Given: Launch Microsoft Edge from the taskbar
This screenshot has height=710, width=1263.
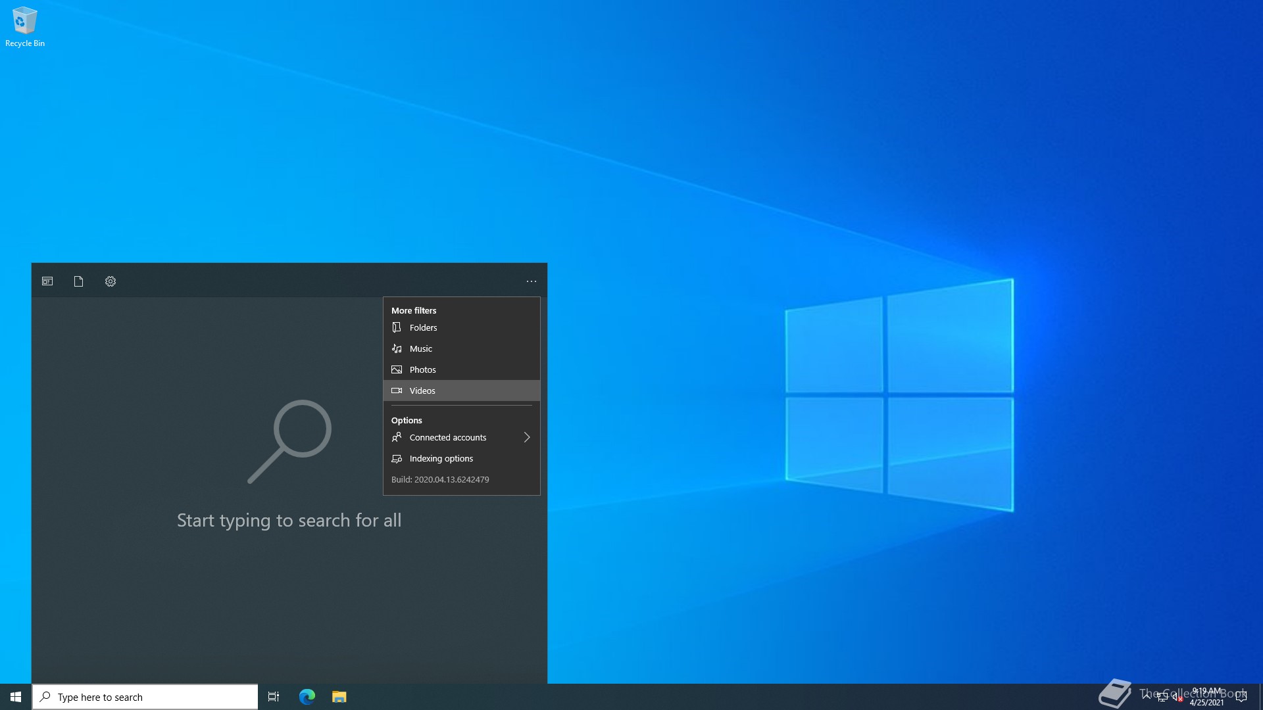Looking at the screenshot, I should (307, 697).
